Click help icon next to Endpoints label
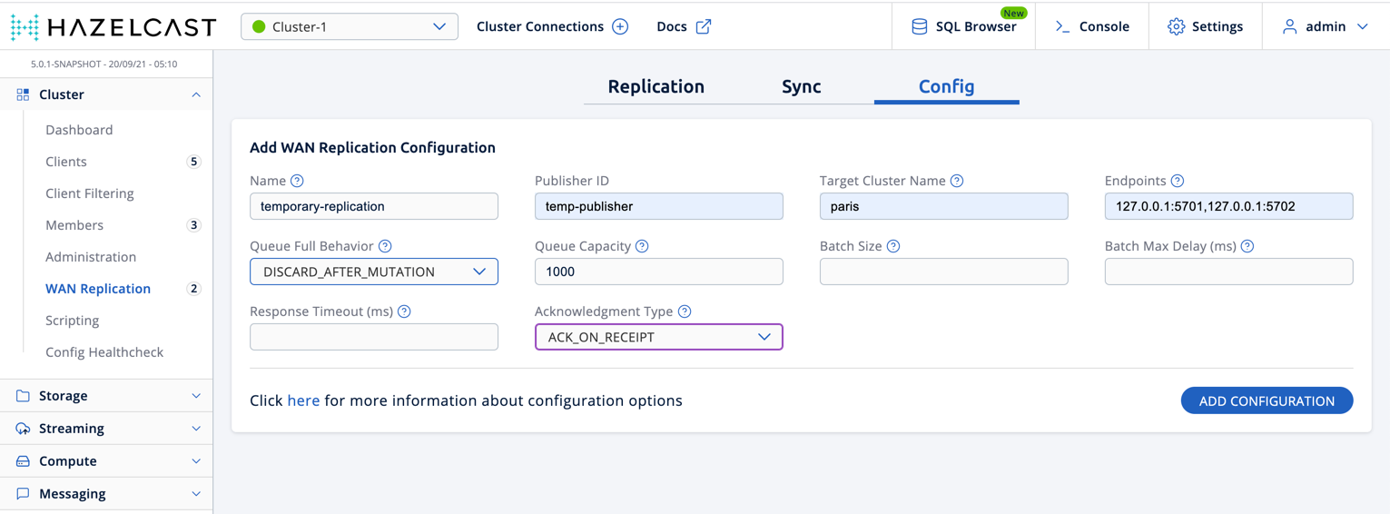The height and width of the screenshot is (514, 1390). coord(1177,181)
